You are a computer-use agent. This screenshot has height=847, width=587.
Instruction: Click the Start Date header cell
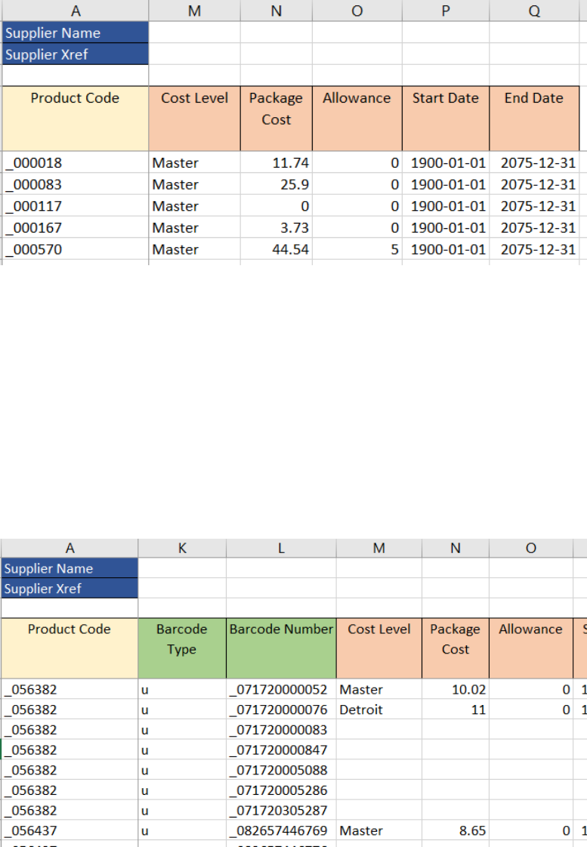446,119
